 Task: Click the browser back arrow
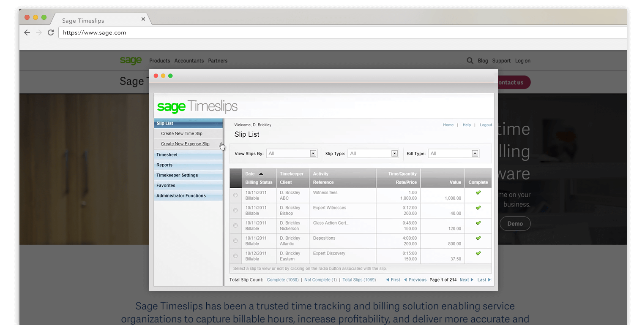click(x=27, y=32)
